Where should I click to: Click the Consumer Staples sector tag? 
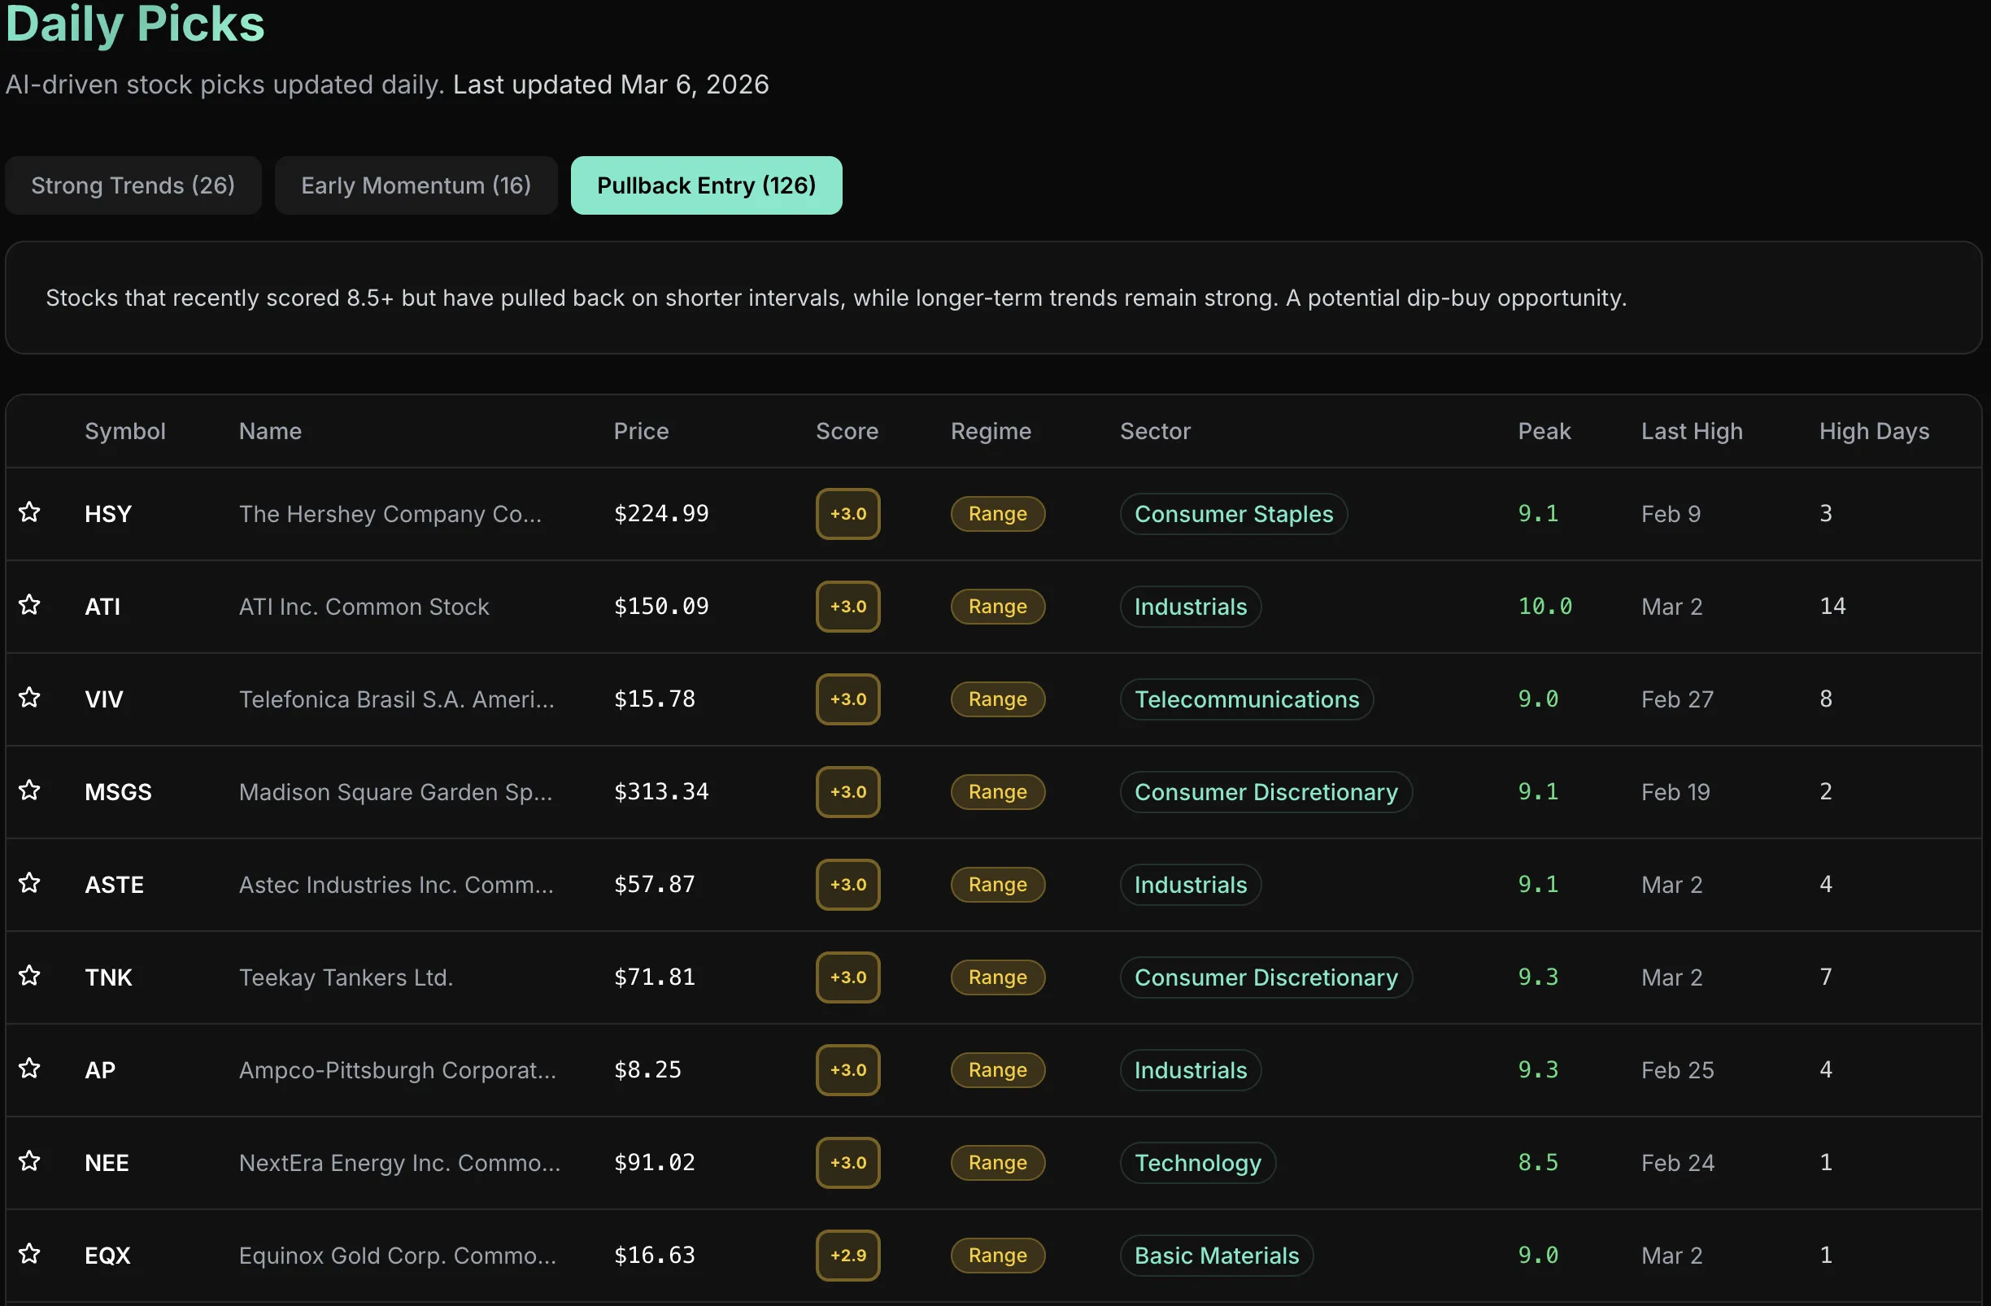tap(1234, 514)
